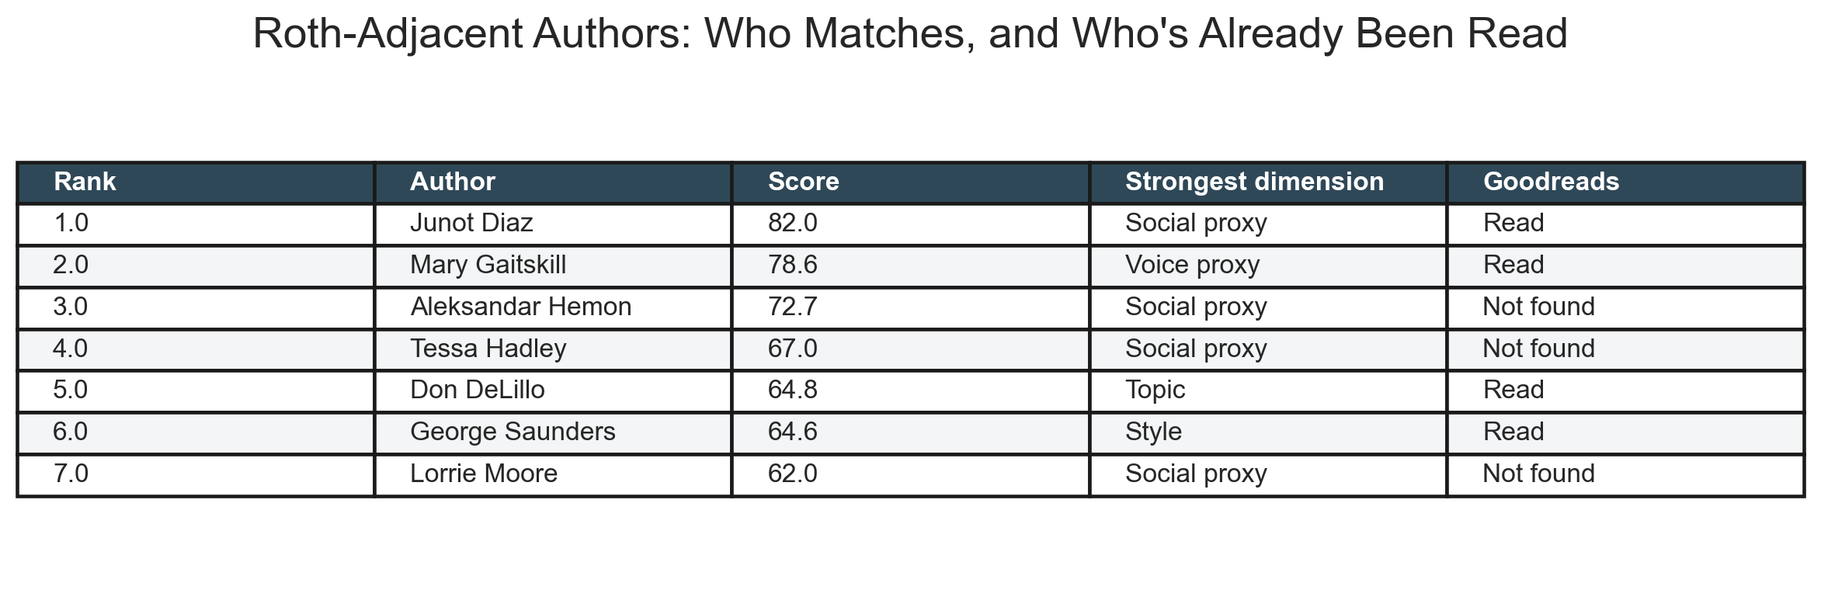Viewport: 1821px width, 590px height.
Task: Select the Mary Gaitskill cell
Action: click(x=488, y=265)
